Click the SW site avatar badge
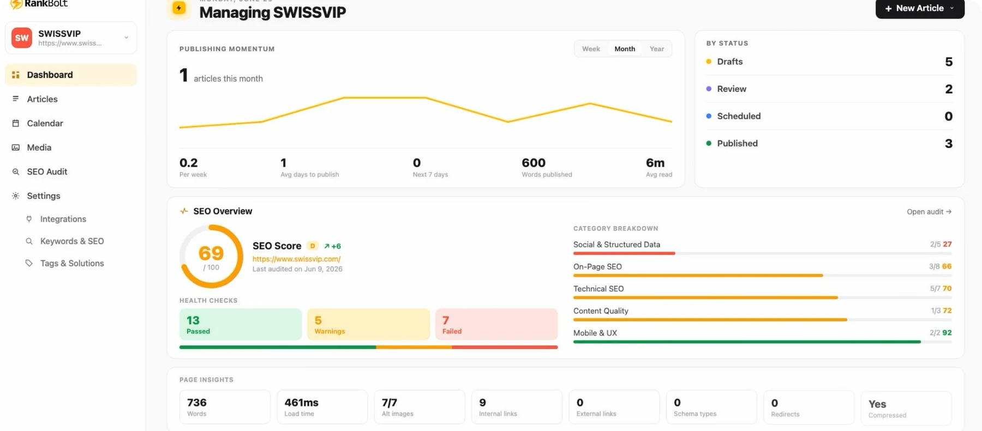982x431 pixels. [x=22, y=38]
